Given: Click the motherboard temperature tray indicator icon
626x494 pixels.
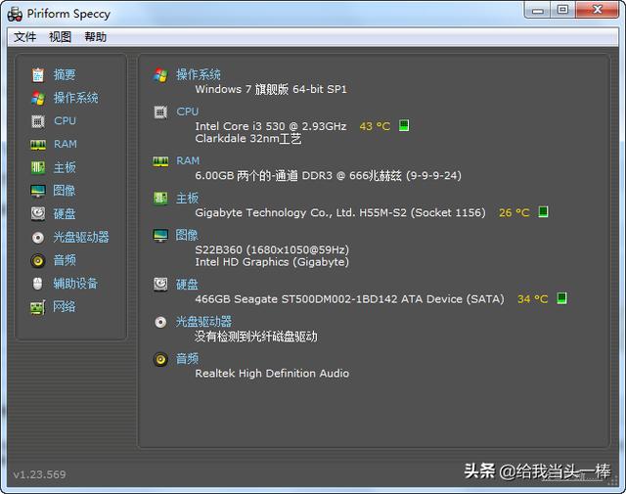Looking at the screenshot, I should (543, 211).
